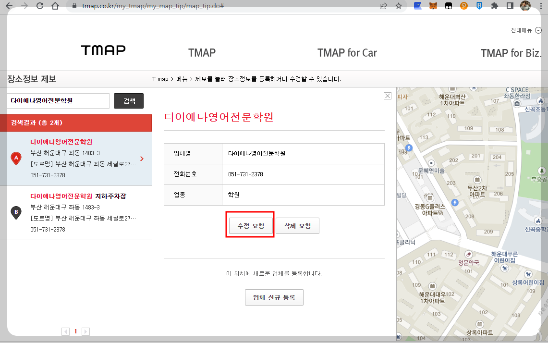Open the orange circular extension icon
548x343 pixels.
pos(464,6)
